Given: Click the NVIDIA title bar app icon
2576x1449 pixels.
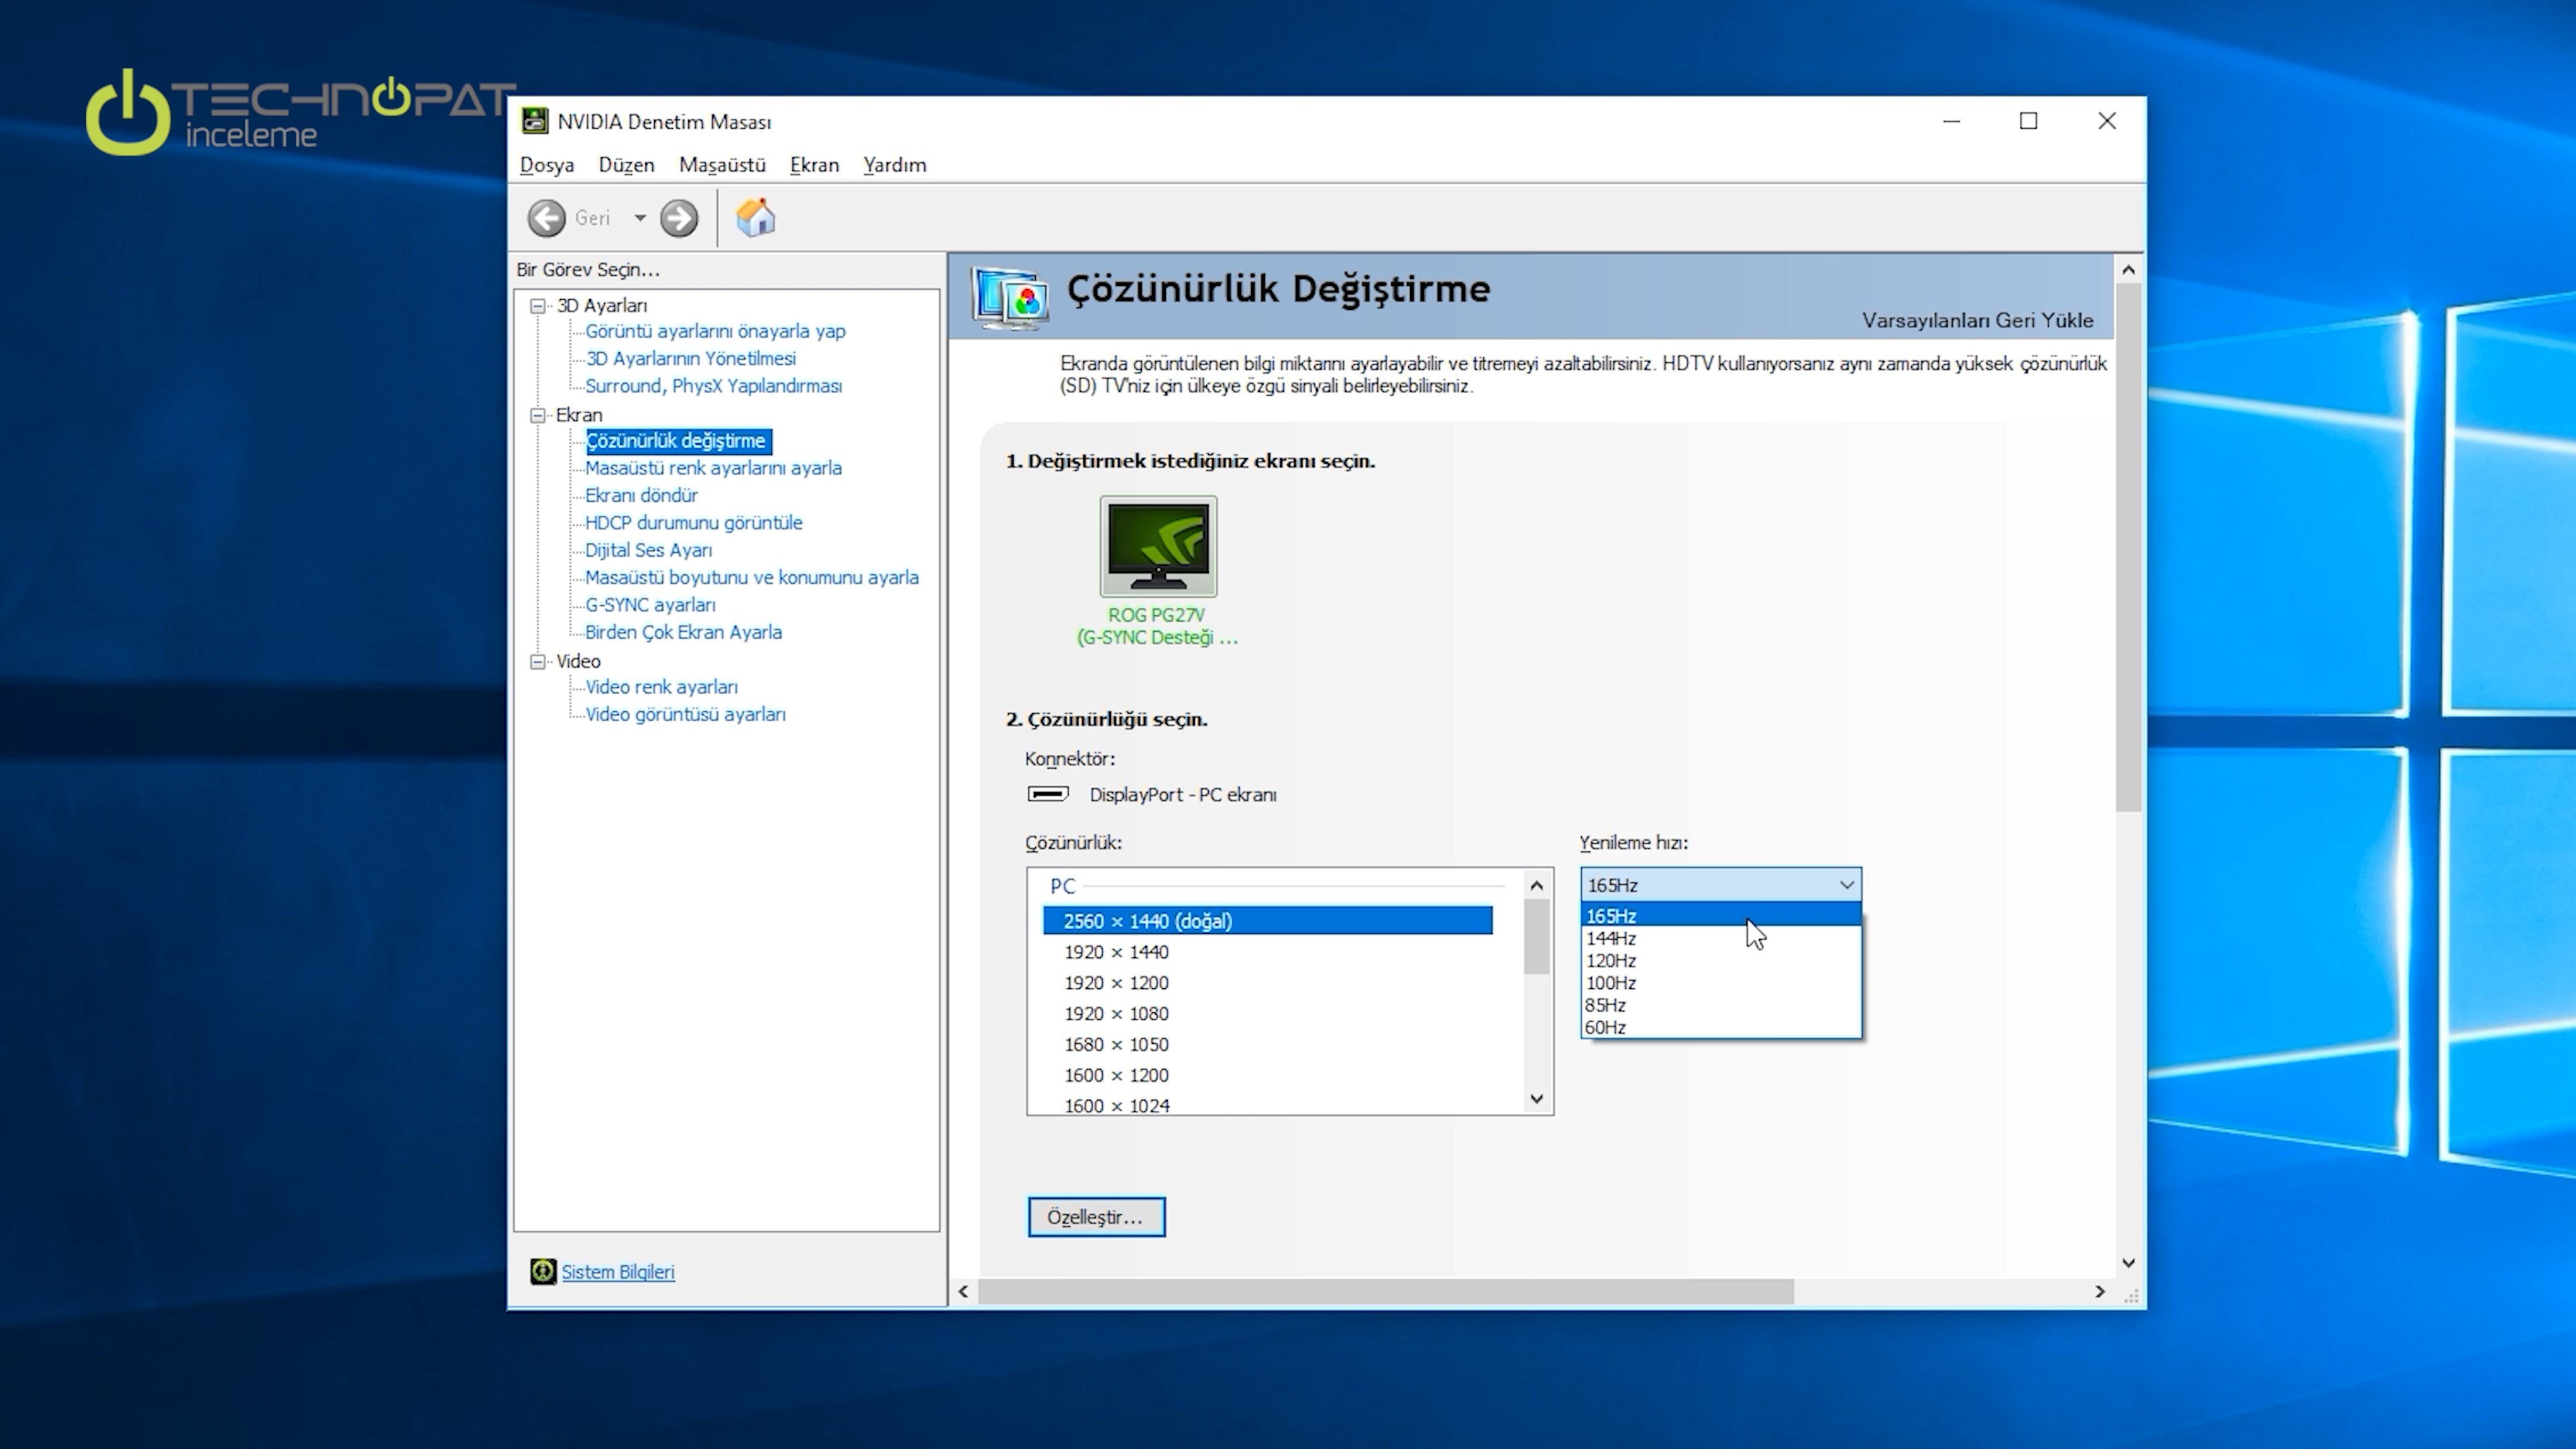Looking at the screenshot, I should pos(535,121).
